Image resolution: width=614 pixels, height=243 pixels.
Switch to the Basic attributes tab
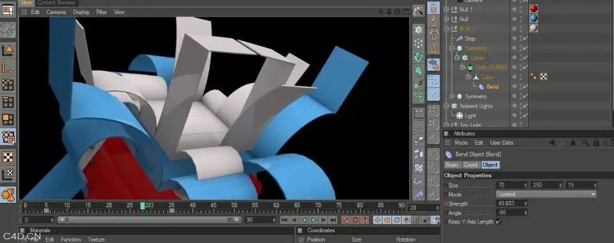(452, 165)
